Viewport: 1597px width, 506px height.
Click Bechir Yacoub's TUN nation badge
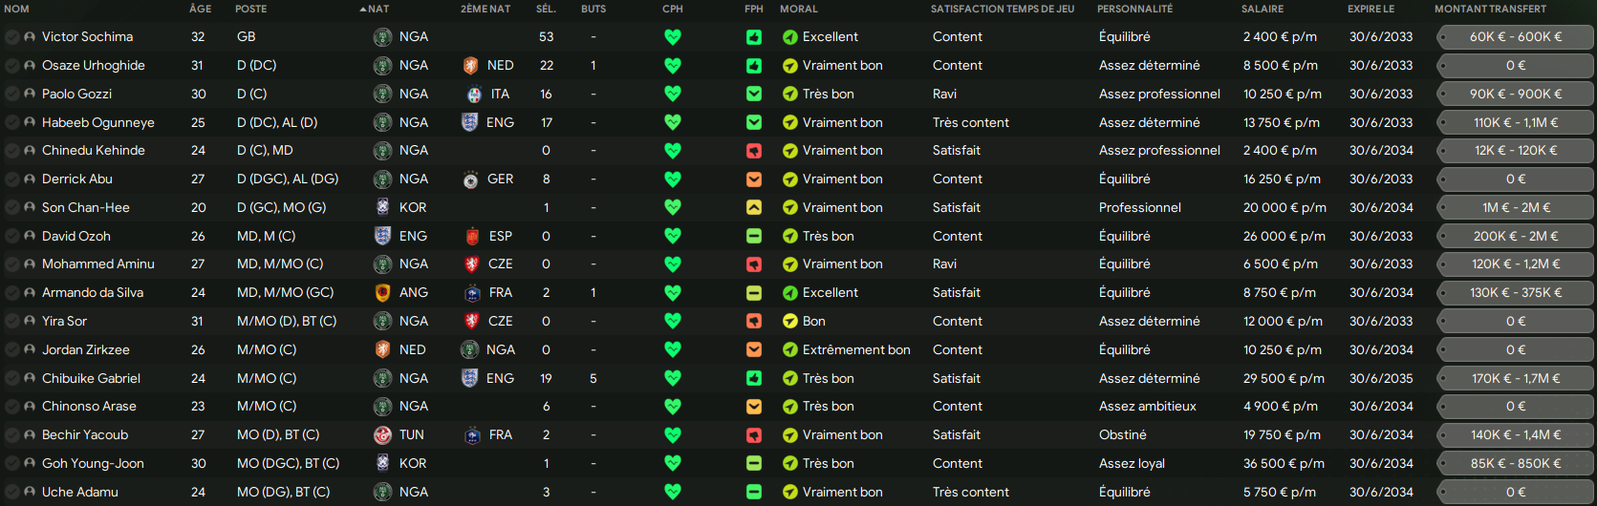pos(382,435)
